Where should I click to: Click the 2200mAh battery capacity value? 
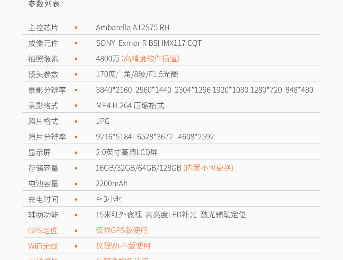112,183
